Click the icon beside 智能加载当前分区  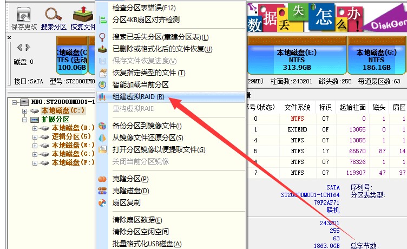[102, 84]
